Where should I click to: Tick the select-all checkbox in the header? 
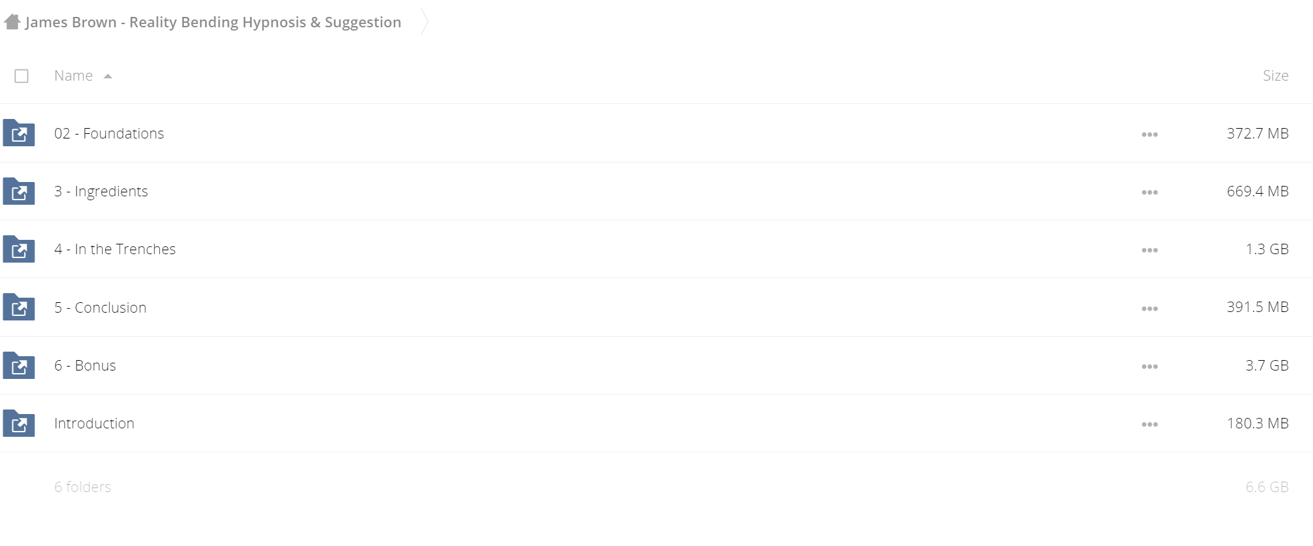click(21, 76)
